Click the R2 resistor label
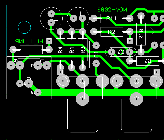 click(112, 32)
